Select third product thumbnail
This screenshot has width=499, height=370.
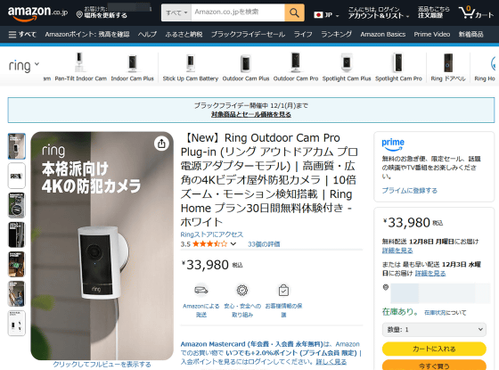(x=17, y=205)
